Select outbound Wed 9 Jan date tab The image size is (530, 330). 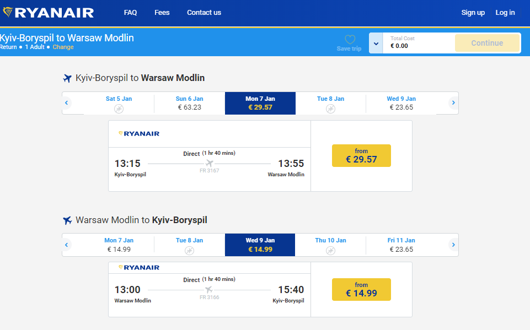(x=401, y=103)
